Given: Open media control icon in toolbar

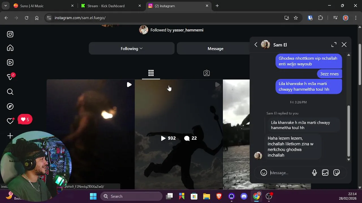Looking at the screenshot, I should click(x=335, y=18).
